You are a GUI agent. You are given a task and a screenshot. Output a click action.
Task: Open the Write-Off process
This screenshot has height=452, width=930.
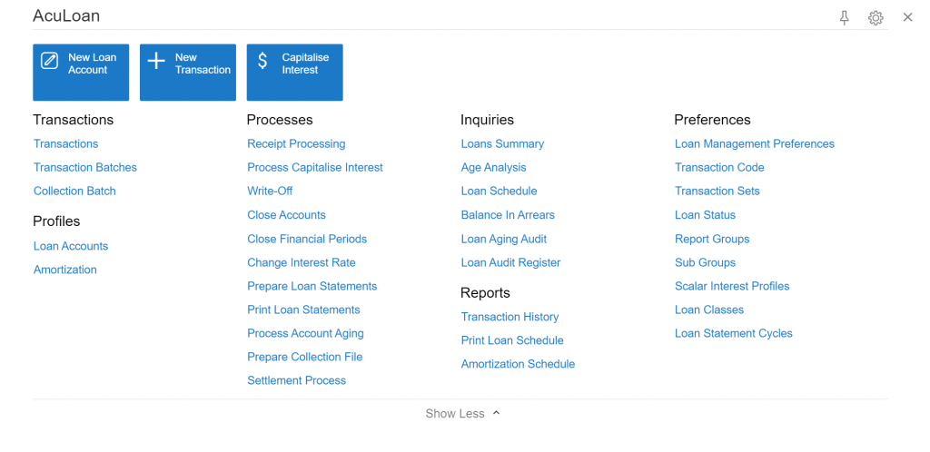(x=270, y=192)
